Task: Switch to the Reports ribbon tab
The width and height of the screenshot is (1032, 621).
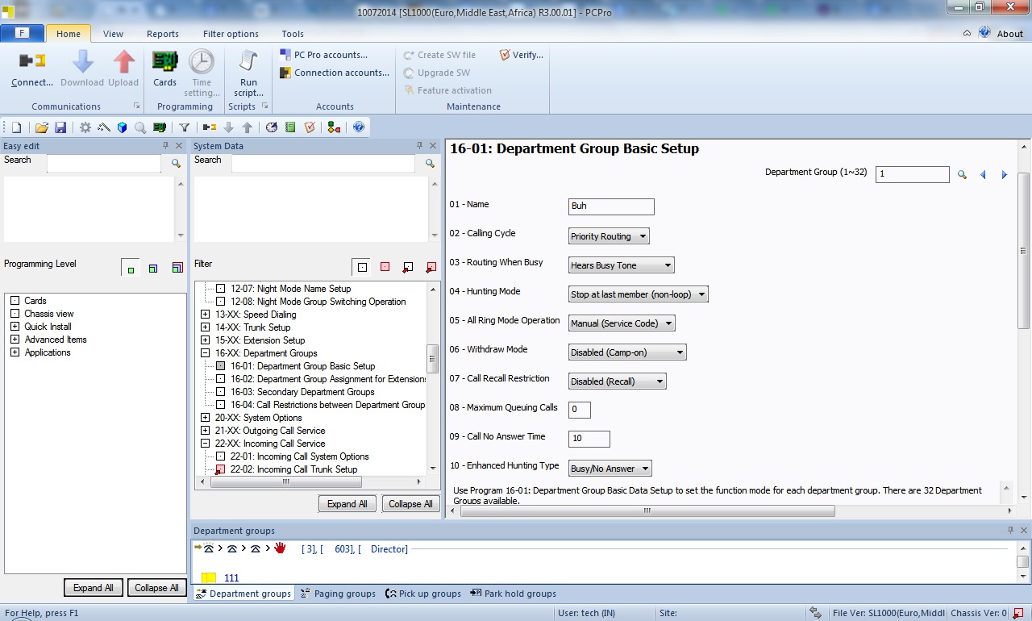Action: pos(163,34)
